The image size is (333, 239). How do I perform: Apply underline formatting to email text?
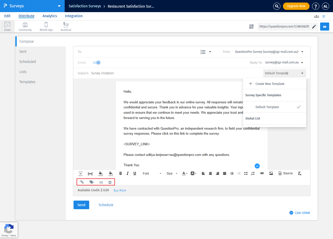135,173
